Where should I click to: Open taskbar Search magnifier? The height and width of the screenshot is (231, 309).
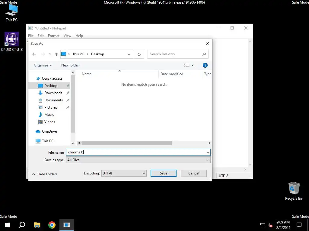(22, 225)
